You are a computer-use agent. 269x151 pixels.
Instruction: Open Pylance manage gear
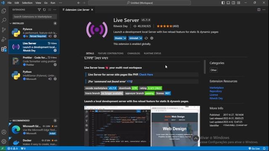tap(55, 36)
